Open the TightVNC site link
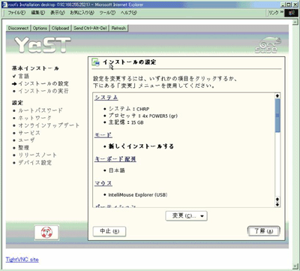The image size is (300, 271). 22,260
